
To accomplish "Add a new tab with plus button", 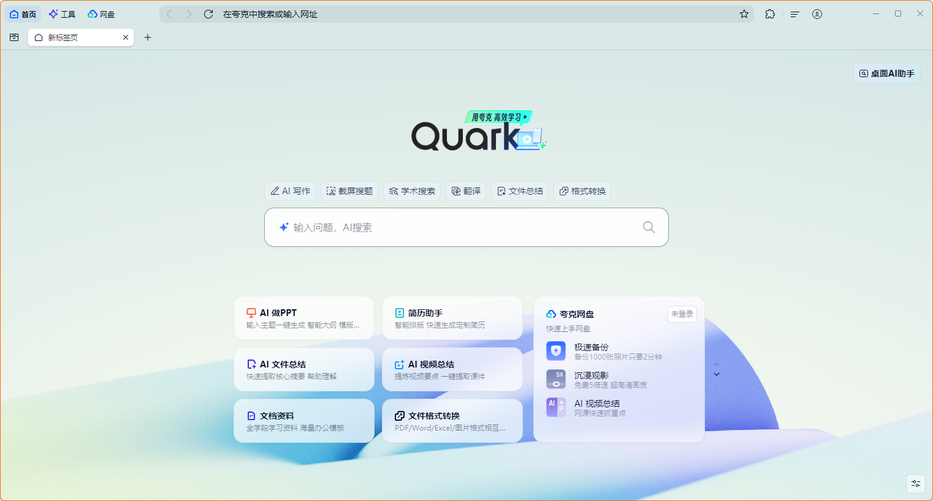I will tap(148, 37).
